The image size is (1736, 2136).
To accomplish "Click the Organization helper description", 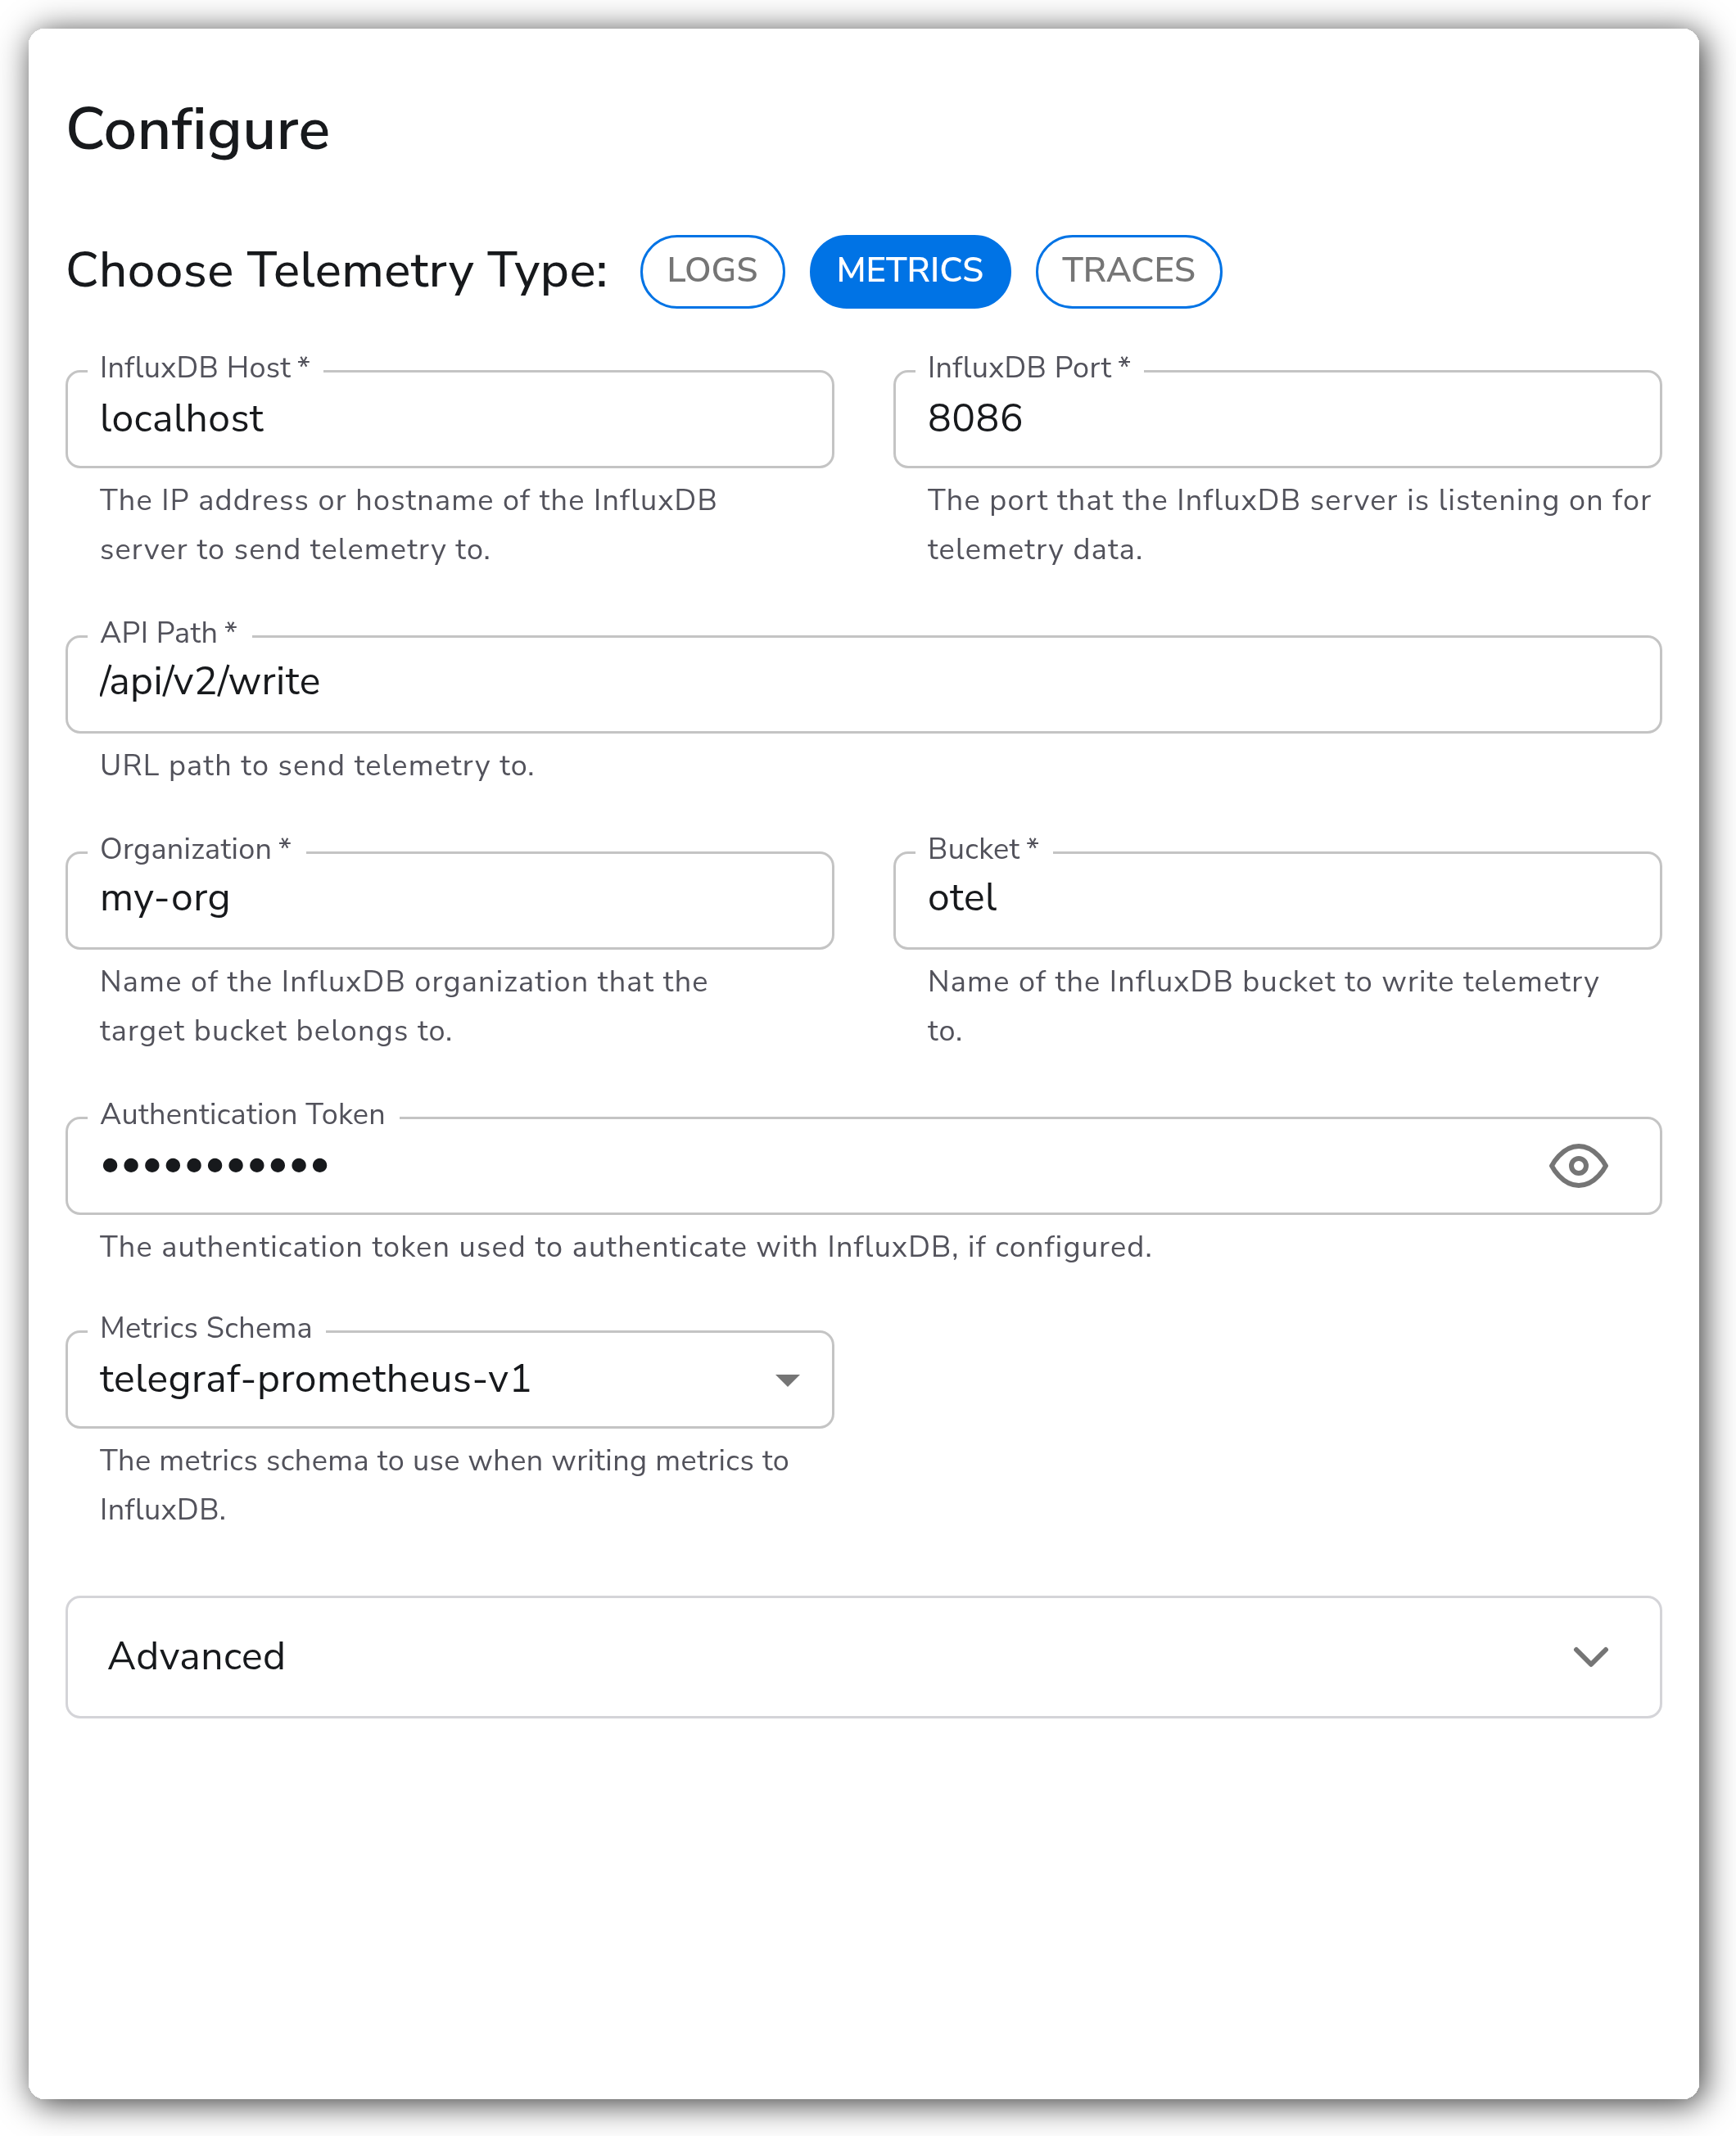I will [404, 1005].
